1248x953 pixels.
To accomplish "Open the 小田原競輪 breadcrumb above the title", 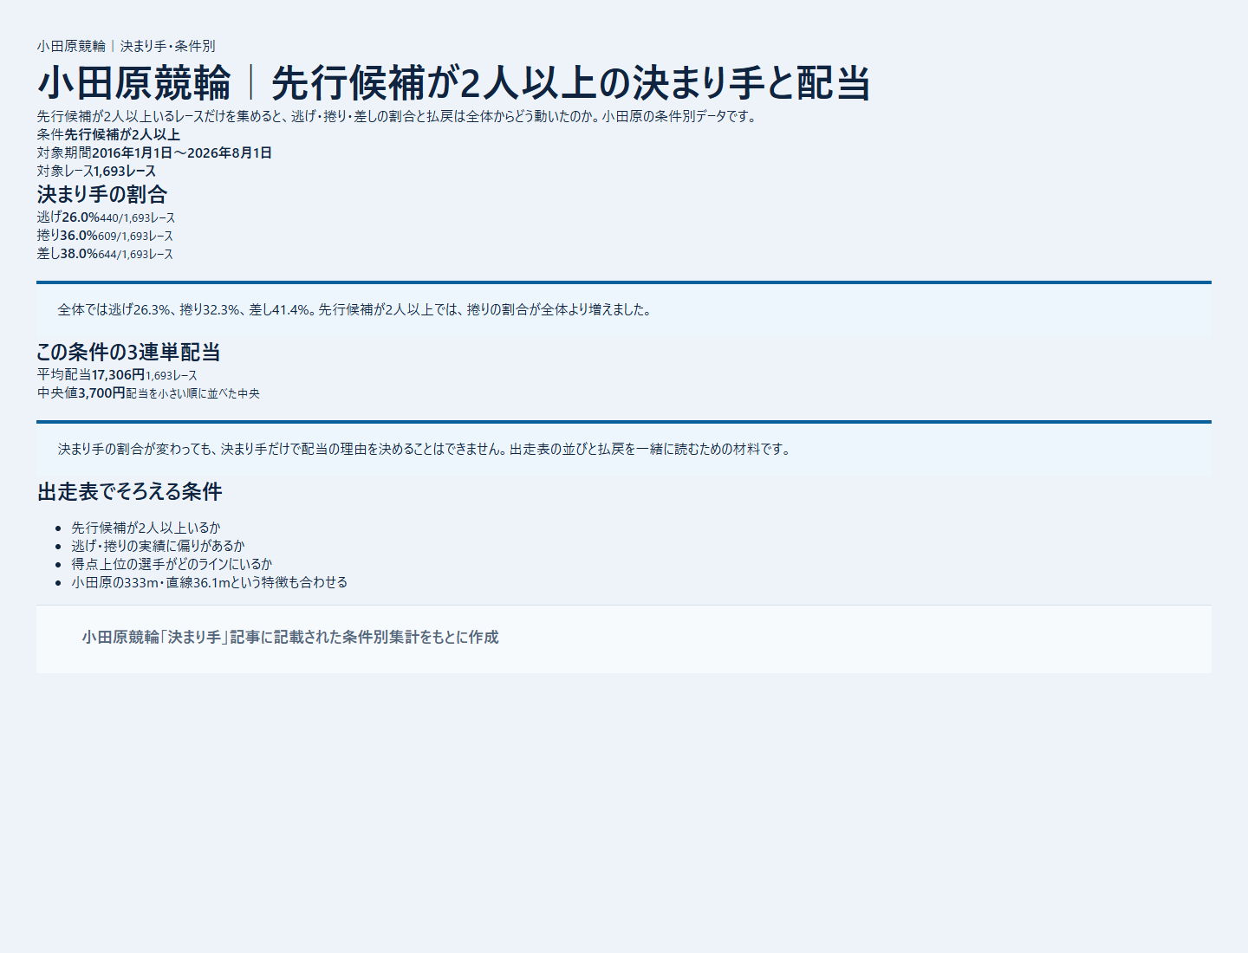I will (x=71, y=46).
